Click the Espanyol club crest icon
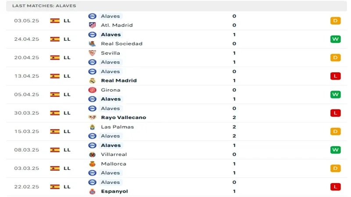Viewport: 351px width, 197px height. tap(92, 191)
